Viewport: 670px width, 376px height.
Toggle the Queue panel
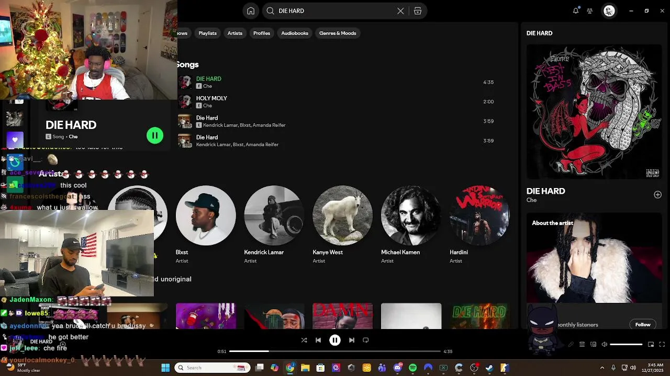(x=582, y=345)
